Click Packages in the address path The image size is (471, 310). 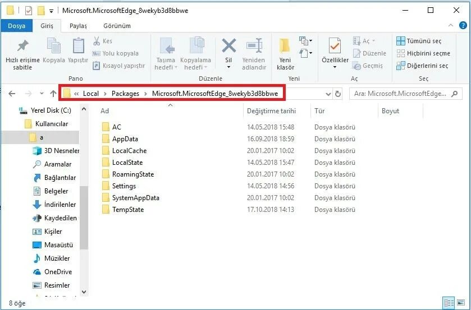(125, 94)
